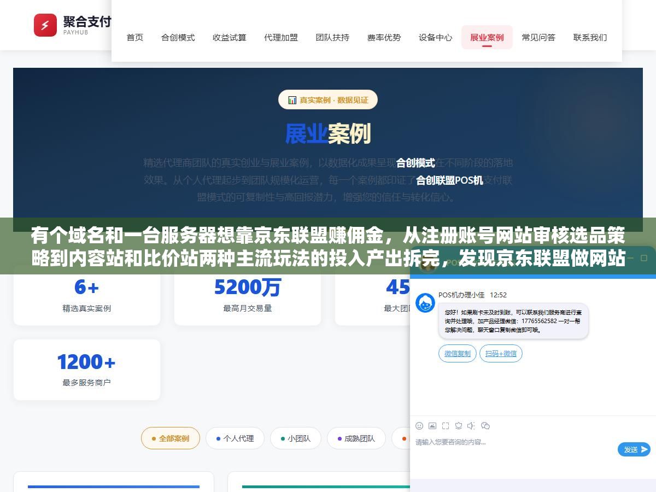The image size is (656, 492).
Task: Open 代理加盟 in navigation
Action: (281, 38)
